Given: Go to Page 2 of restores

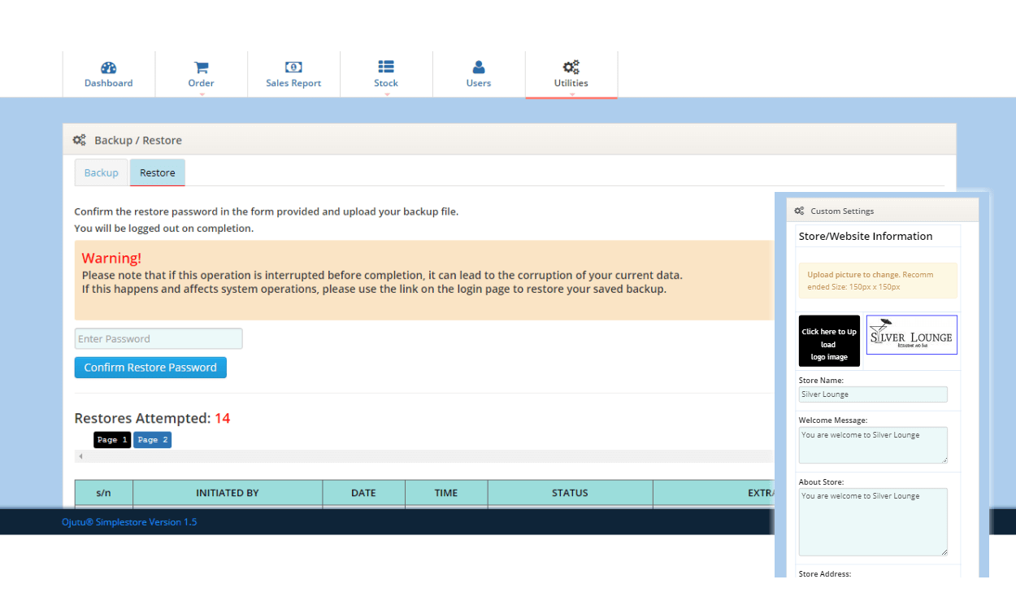Looking at the screenshot, I should [153, 440].
